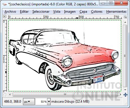The height and width of the screenshot is (108, 130).
Task: Click the up scroll arrow on vertical scrollbar
Action: pyautogui.click(x=125, y=22)
